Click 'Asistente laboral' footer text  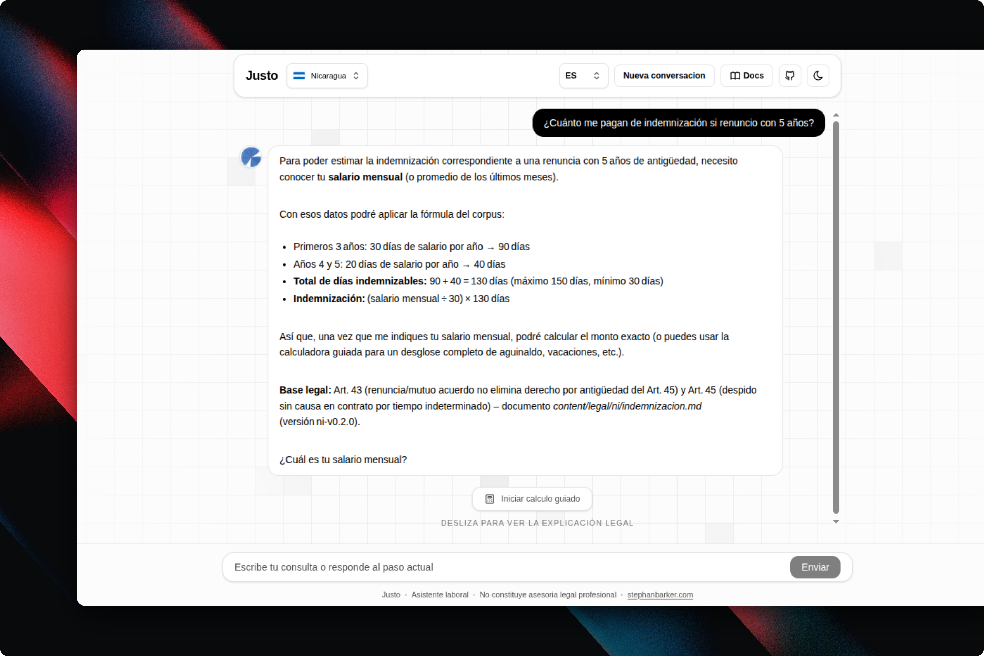click(440, 594)
